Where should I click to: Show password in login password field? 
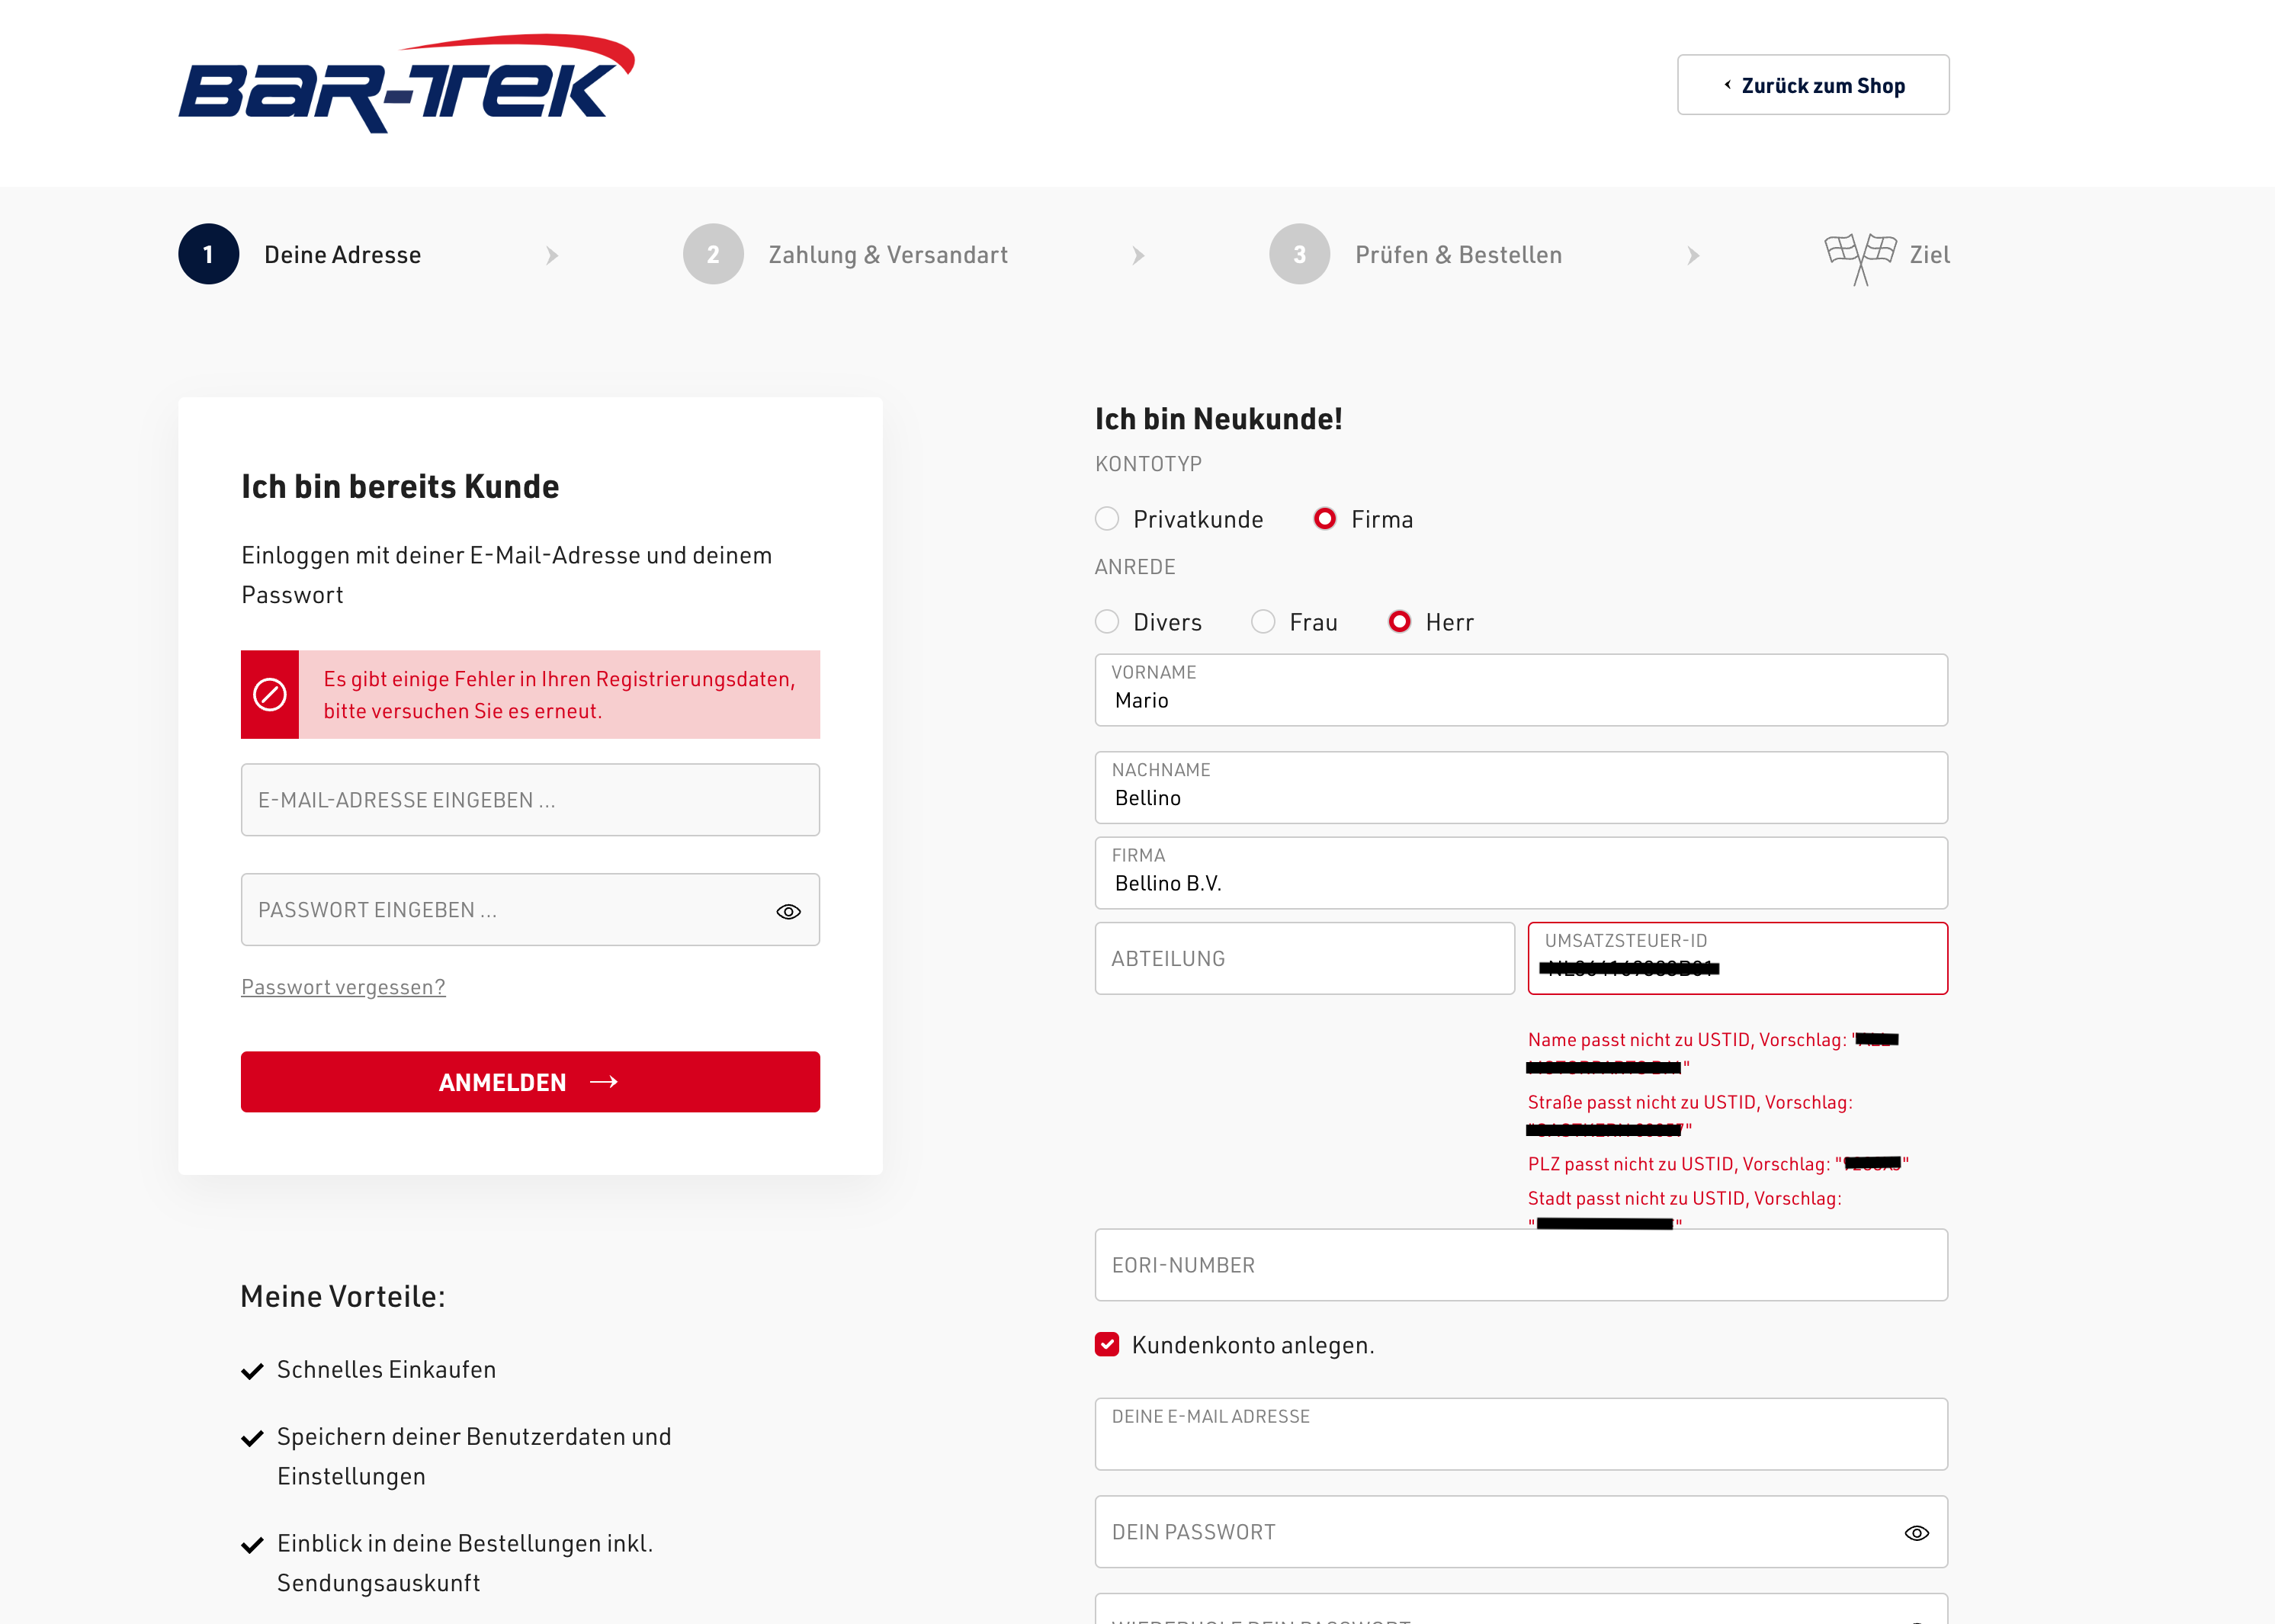pyautogui.click(x=788, y=911)
